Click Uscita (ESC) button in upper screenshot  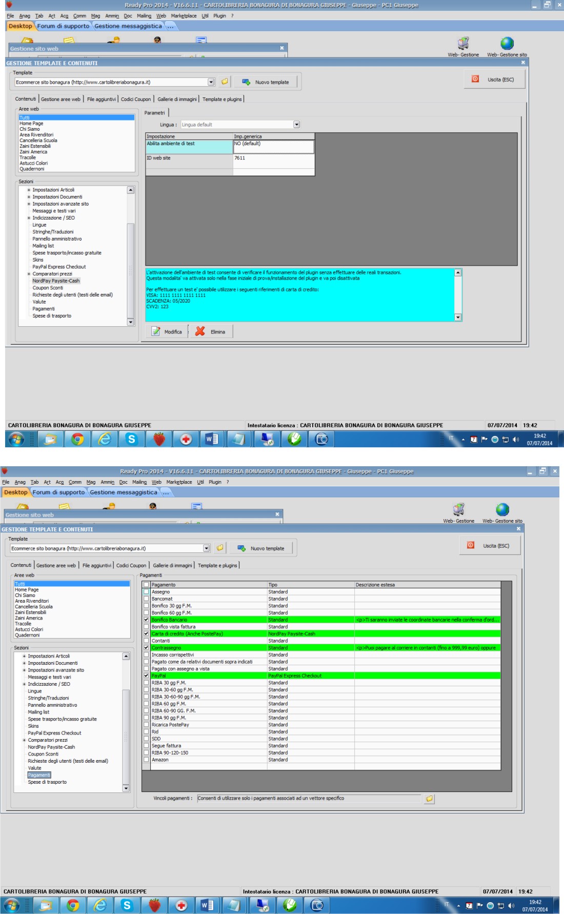494,80
